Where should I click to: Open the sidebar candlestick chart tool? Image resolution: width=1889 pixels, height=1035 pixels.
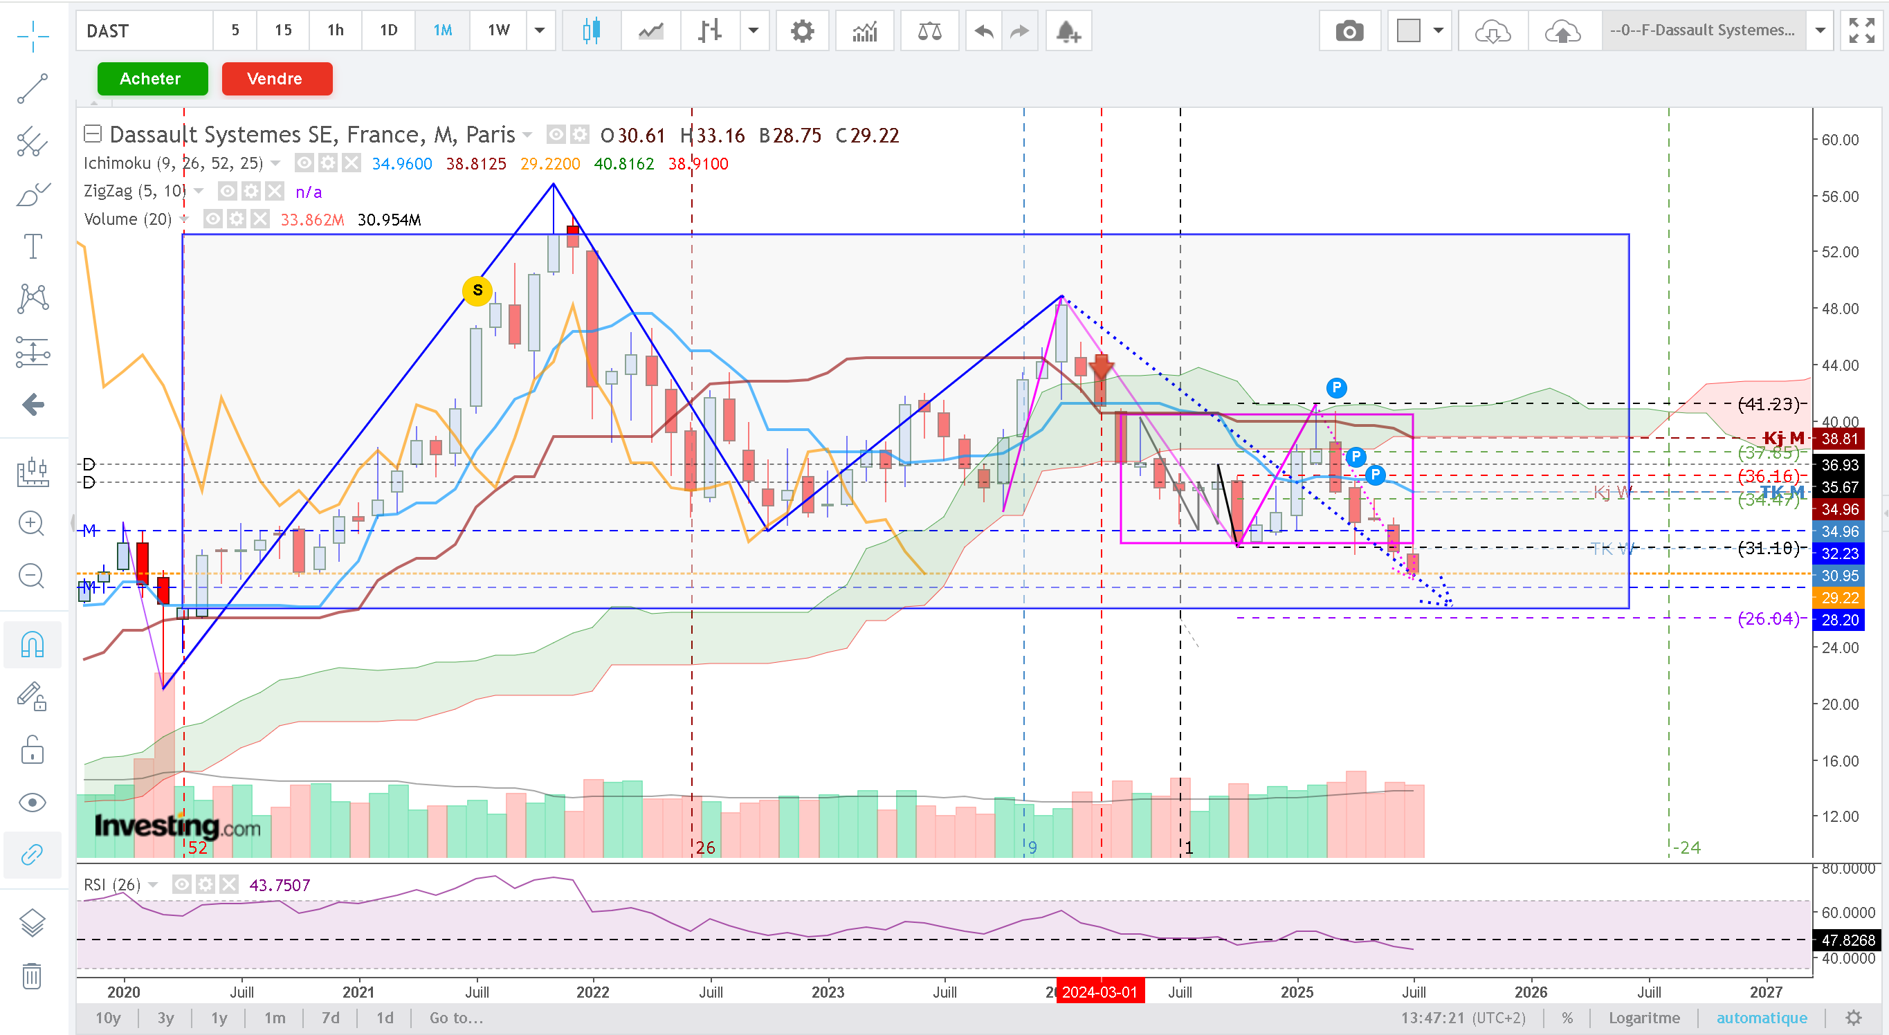[33, 470]
